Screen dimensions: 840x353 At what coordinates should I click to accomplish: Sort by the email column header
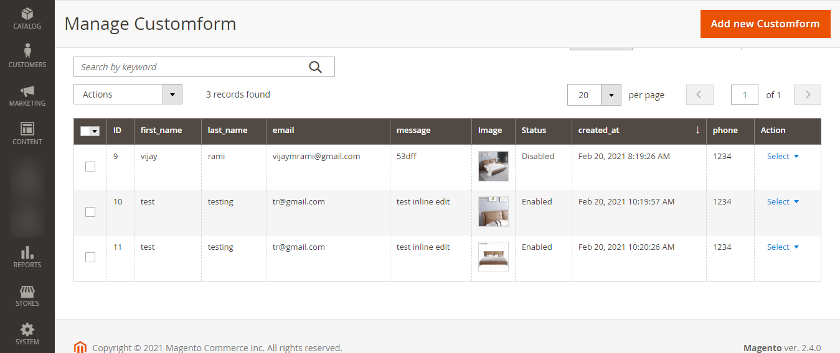283,131
